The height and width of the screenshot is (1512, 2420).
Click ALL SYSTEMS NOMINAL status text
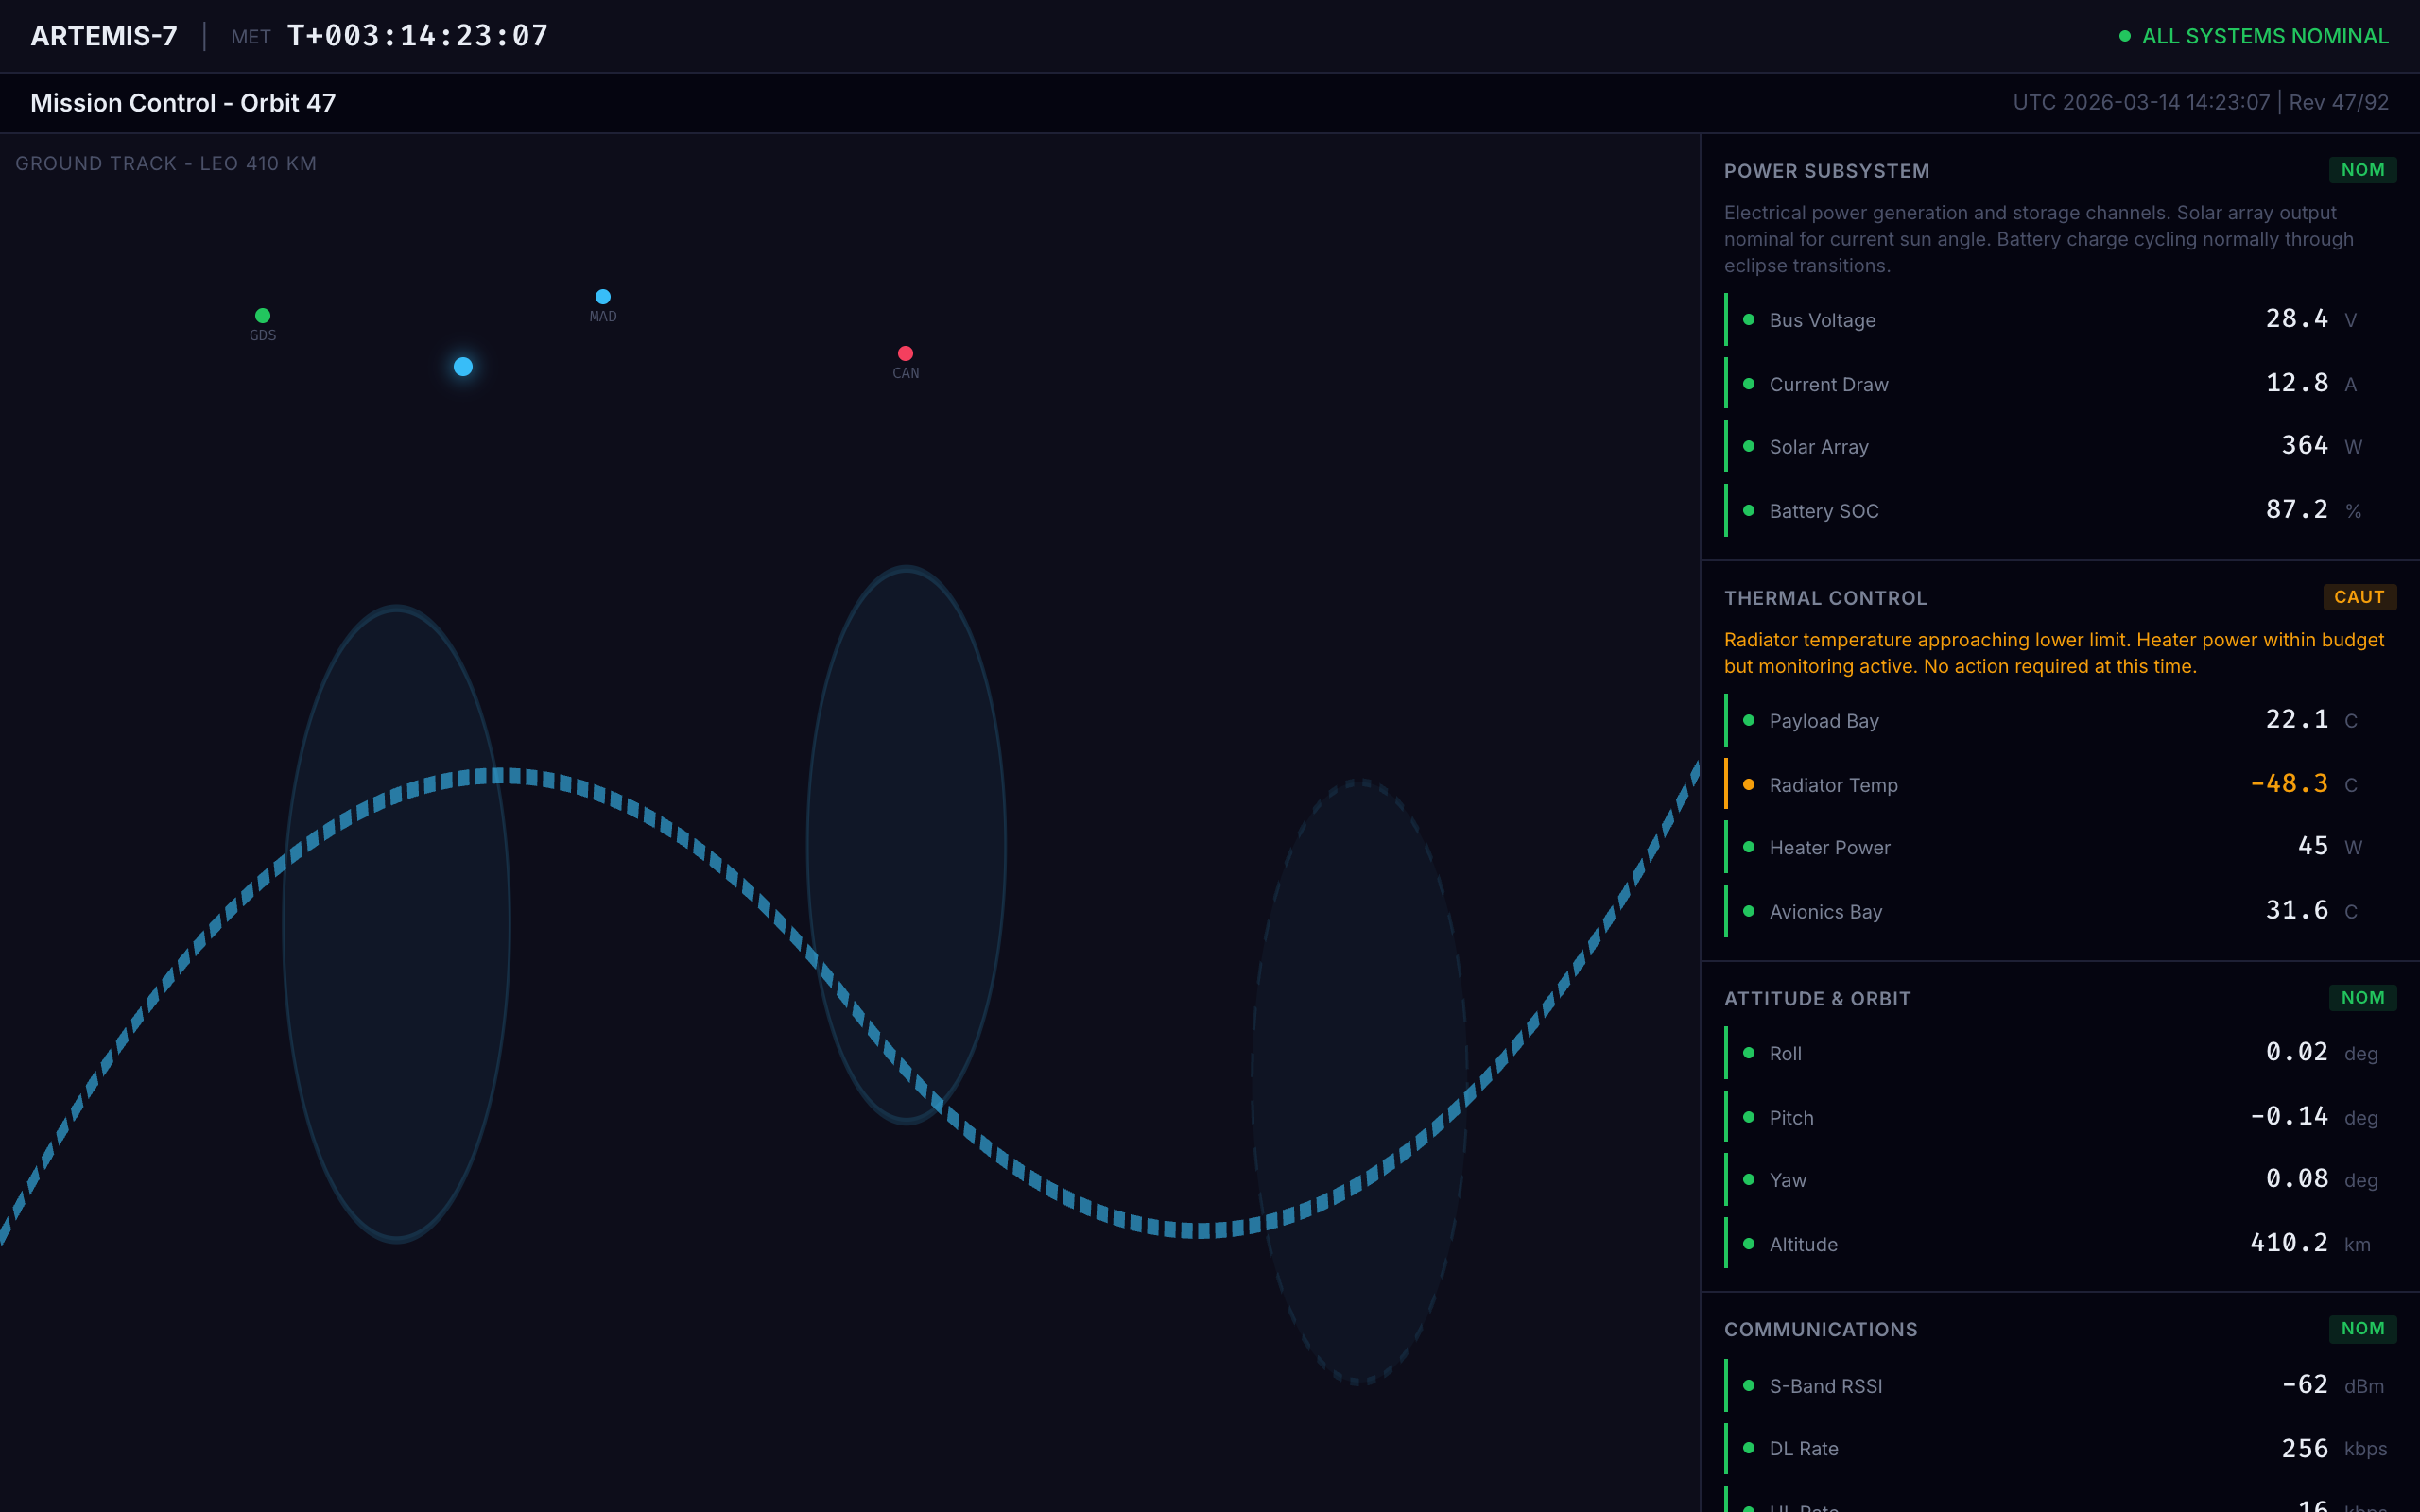pyautogui.click(x=2265, y=35)
